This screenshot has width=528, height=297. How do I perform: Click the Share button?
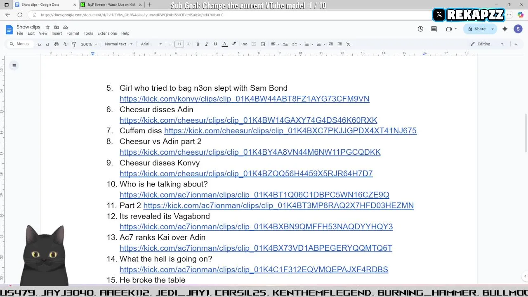click(477, 29)
